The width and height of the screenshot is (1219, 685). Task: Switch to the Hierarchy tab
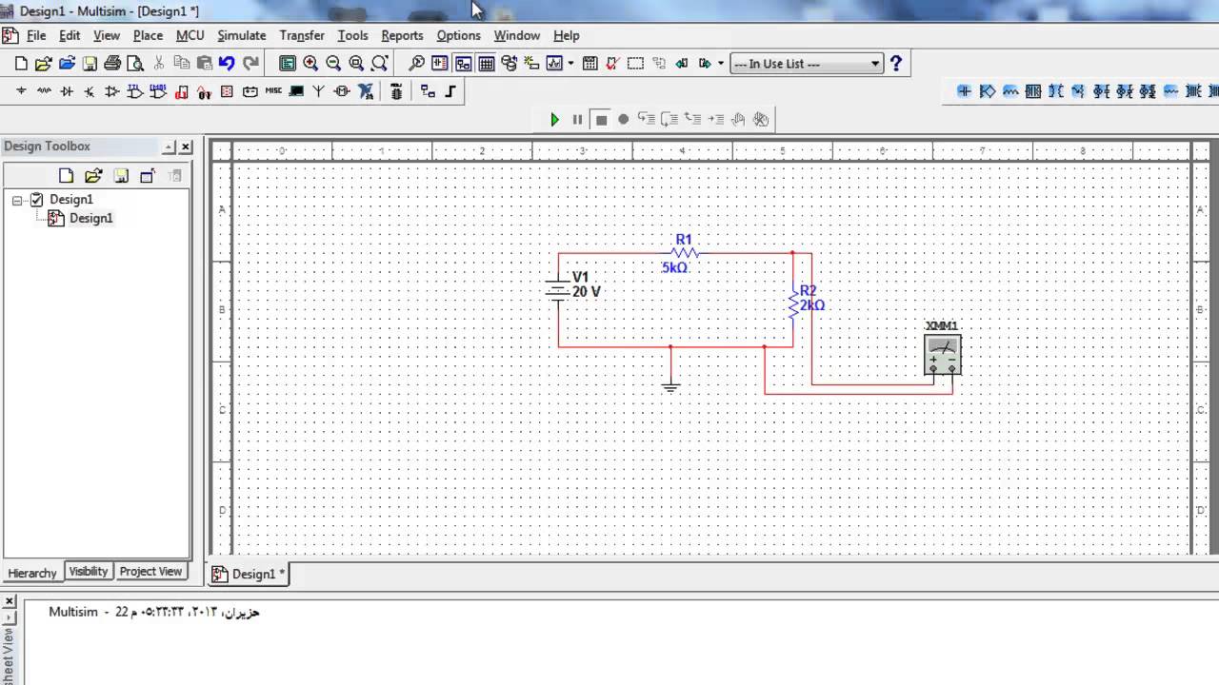(x=32, y=573)
